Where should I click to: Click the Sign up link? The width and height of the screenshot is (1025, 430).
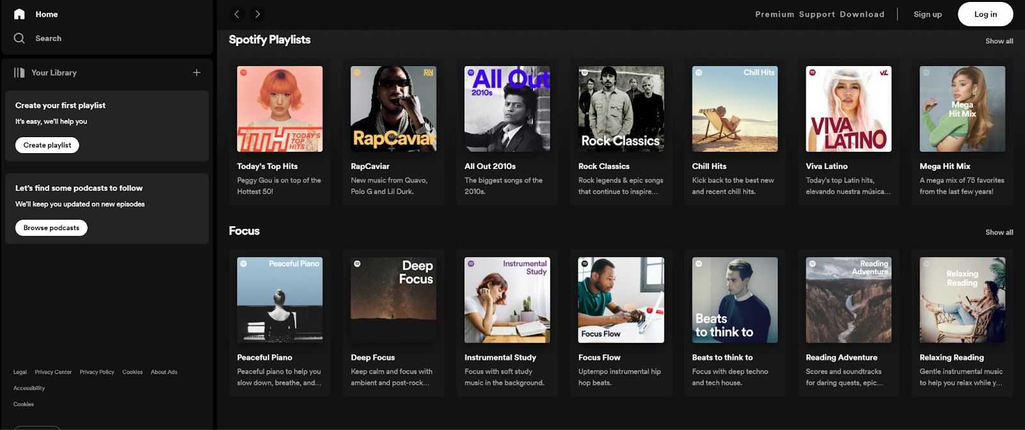pos(927,14)
